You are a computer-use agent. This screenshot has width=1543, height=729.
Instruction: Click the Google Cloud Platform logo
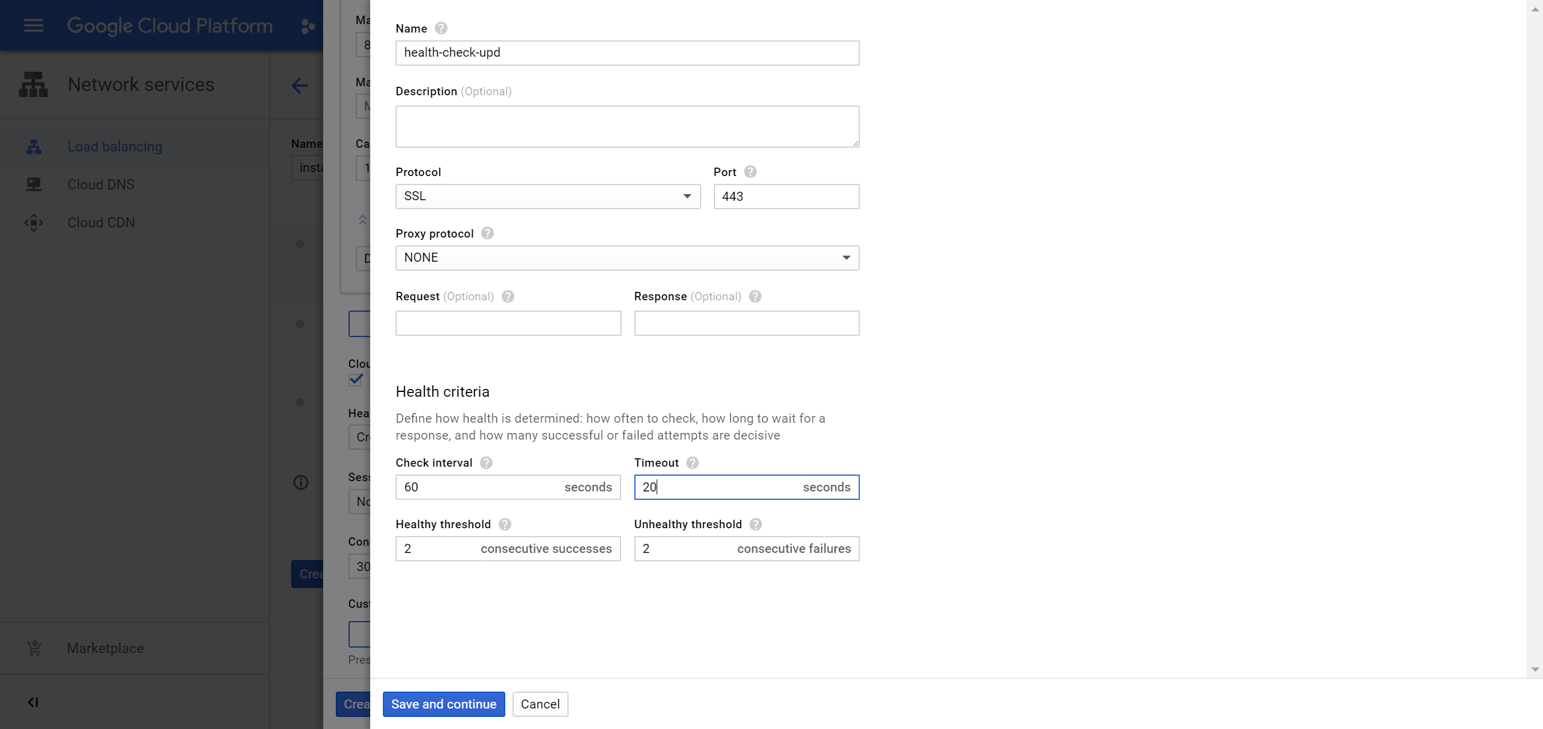point(169,26)
